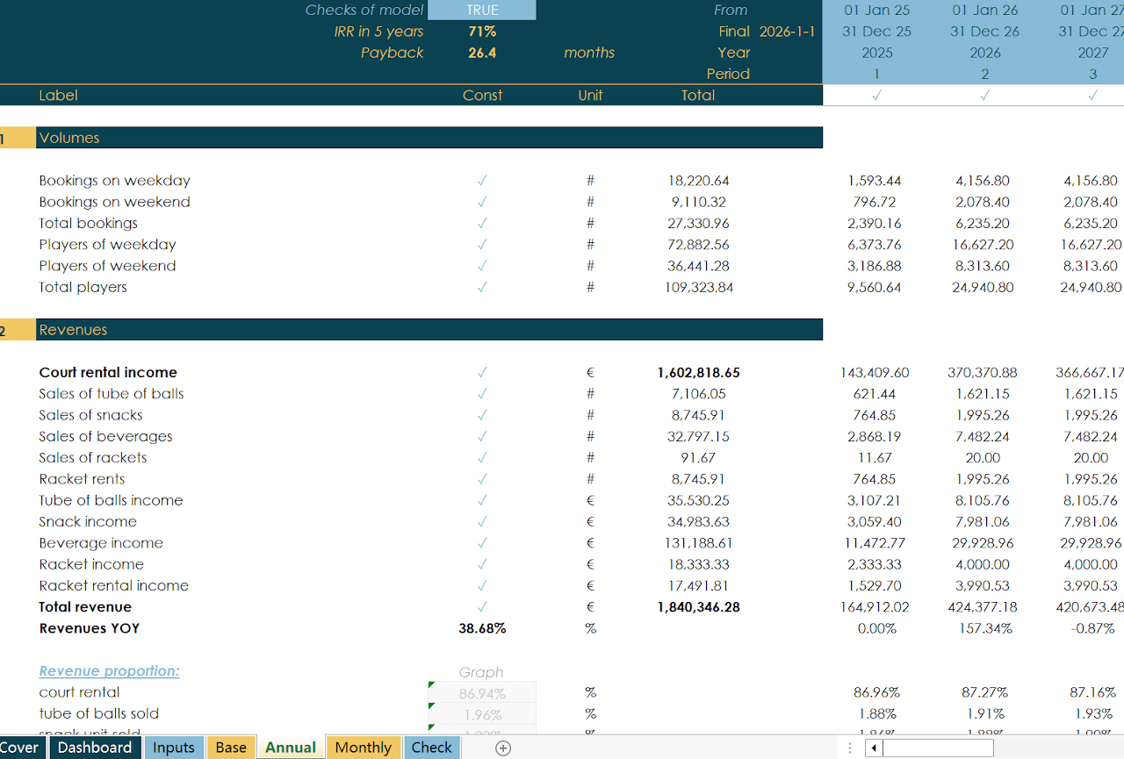Click the checkmark in Total players row
This screenshot has width=1124, height=759.
click(x=482, y=287)
